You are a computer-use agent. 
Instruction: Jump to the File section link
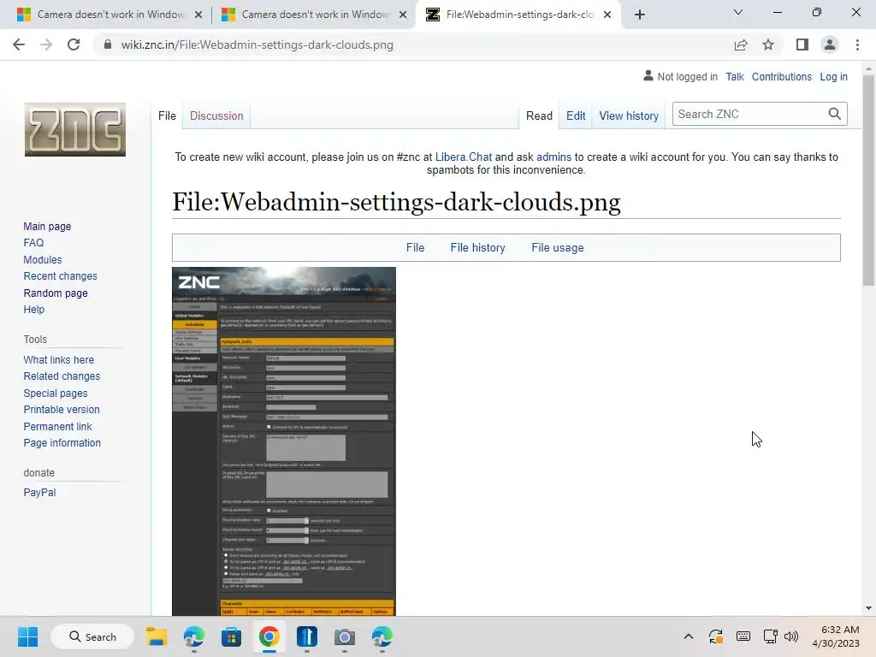415,247
